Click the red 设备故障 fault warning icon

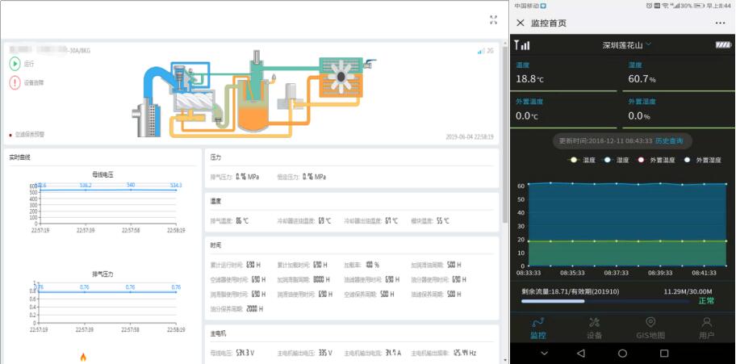(x=15, y=82)
